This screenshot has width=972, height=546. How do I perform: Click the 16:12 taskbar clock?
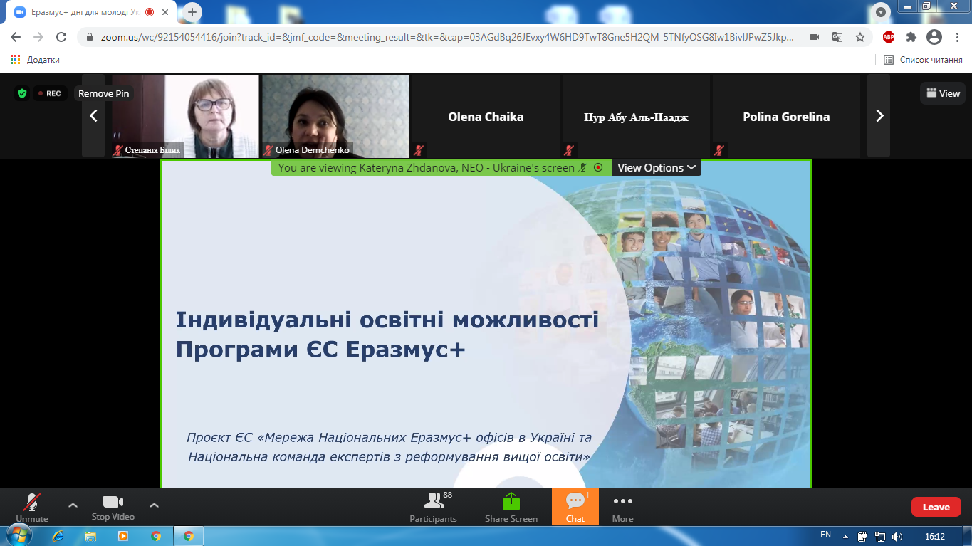point(934,536)
